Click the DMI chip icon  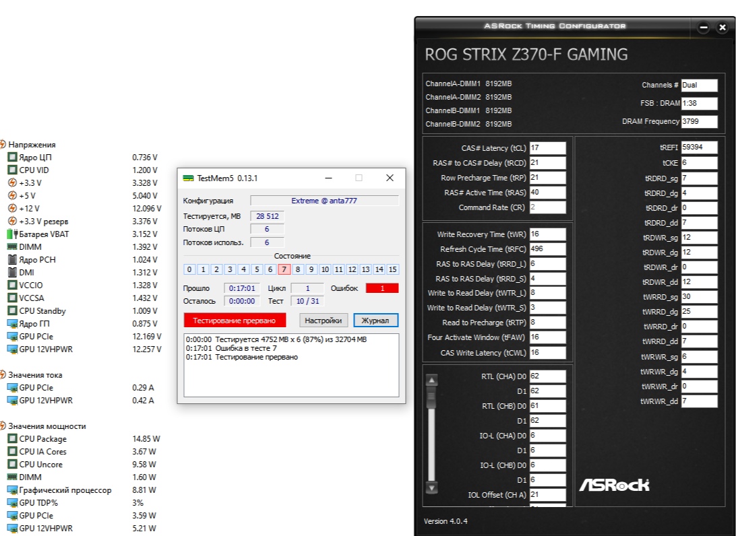[12, 272]
